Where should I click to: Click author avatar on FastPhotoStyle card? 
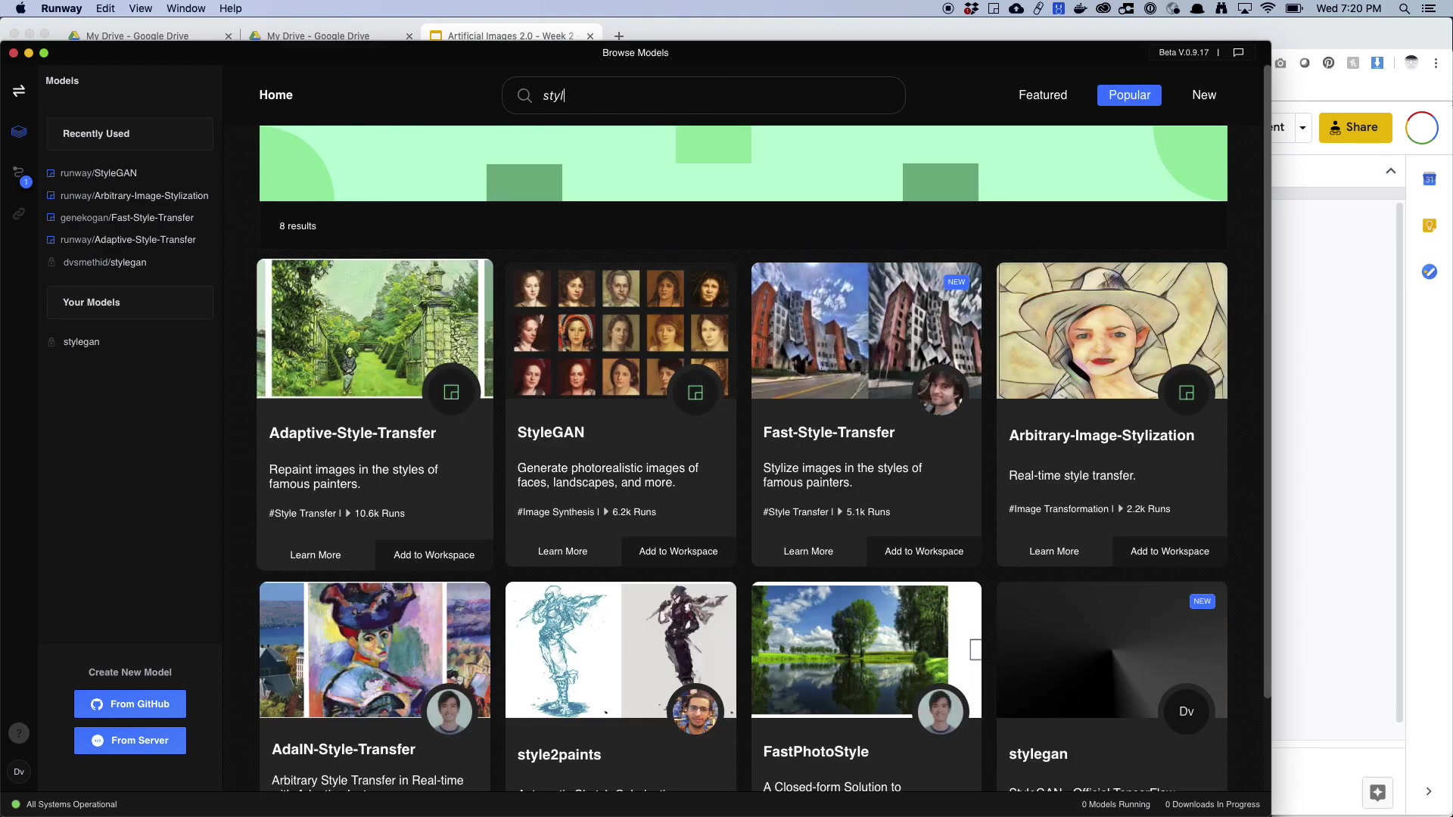(x=941, y=711)
